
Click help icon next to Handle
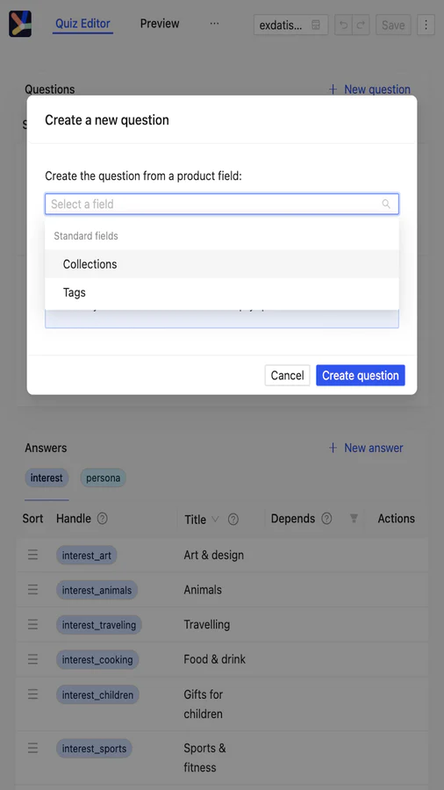click(x=102, y=519)
